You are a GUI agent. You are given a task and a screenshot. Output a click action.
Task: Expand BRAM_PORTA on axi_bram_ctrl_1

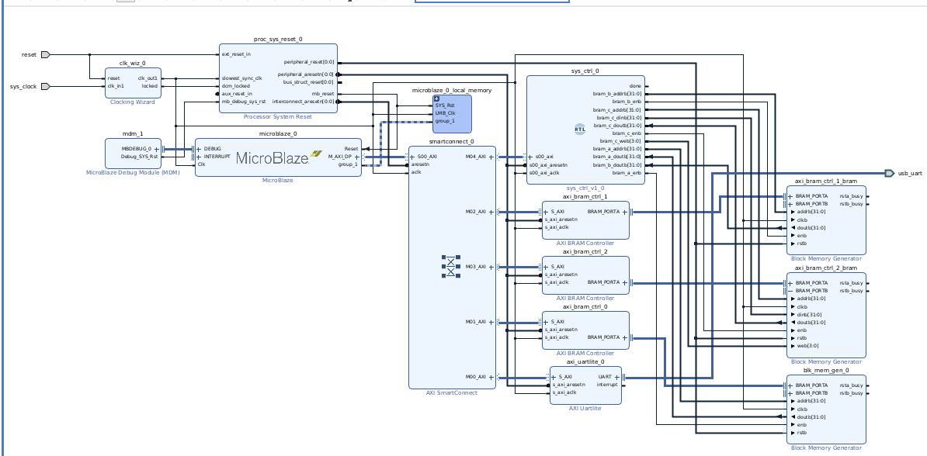626,210
